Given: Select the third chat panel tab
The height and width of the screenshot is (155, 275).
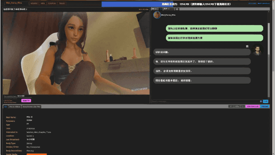Looking at the screenshot, I should (168, 9).
